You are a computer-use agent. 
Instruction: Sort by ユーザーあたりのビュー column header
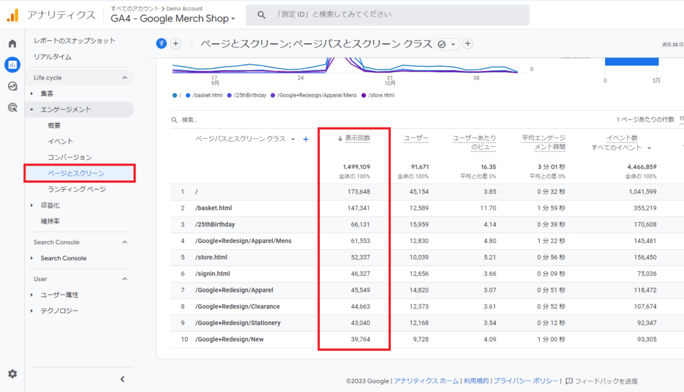point(474,143)
